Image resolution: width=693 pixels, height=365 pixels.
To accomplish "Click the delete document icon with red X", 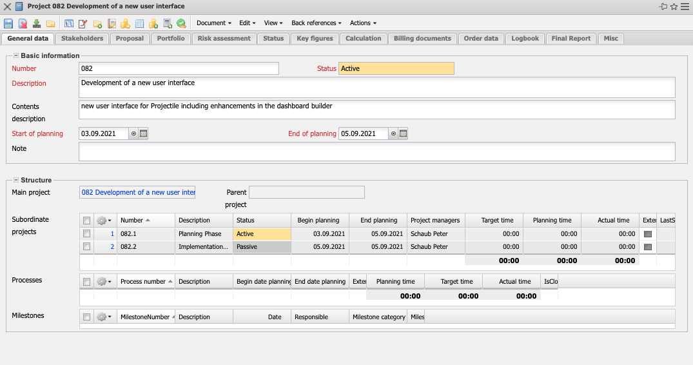I will pyautogui.click(x=23, y=23).
